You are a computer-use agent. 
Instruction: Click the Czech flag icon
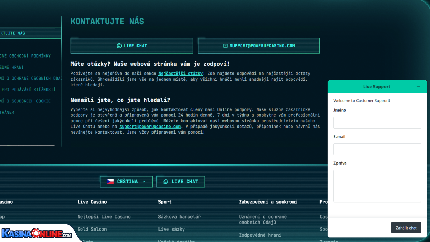coord(110,182)
